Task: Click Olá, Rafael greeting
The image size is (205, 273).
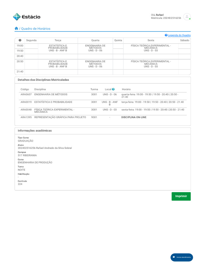Action: [157, 15]
